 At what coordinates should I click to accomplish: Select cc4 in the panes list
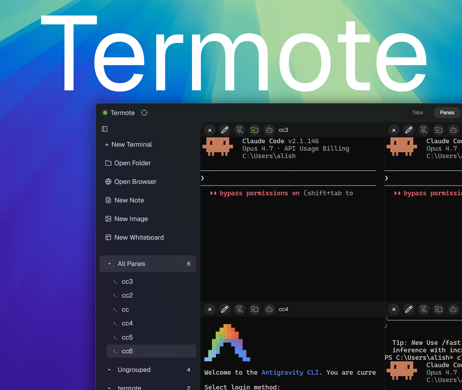pos(151,323)
